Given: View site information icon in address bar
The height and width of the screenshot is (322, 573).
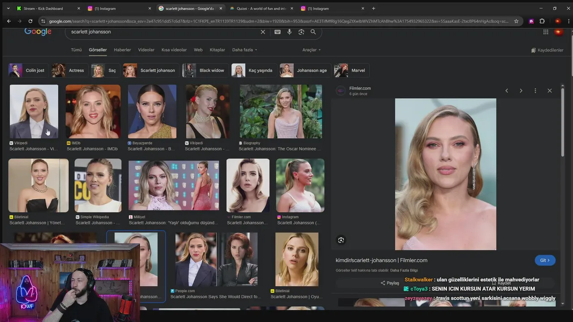Looking at the screenshot, I should pos(43,21).
